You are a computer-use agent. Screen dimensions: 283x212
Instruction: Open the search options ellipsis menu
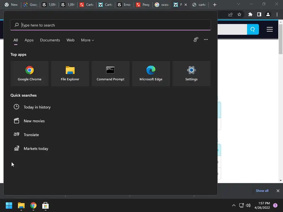pyautogui.click(x=206, y=39)
